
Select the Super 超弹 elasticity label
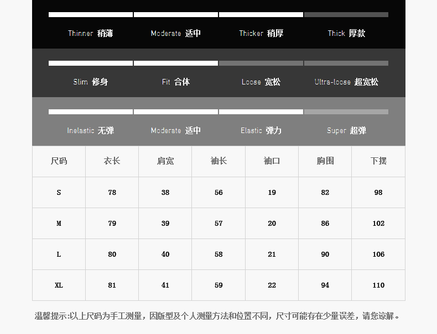point(346,130)
